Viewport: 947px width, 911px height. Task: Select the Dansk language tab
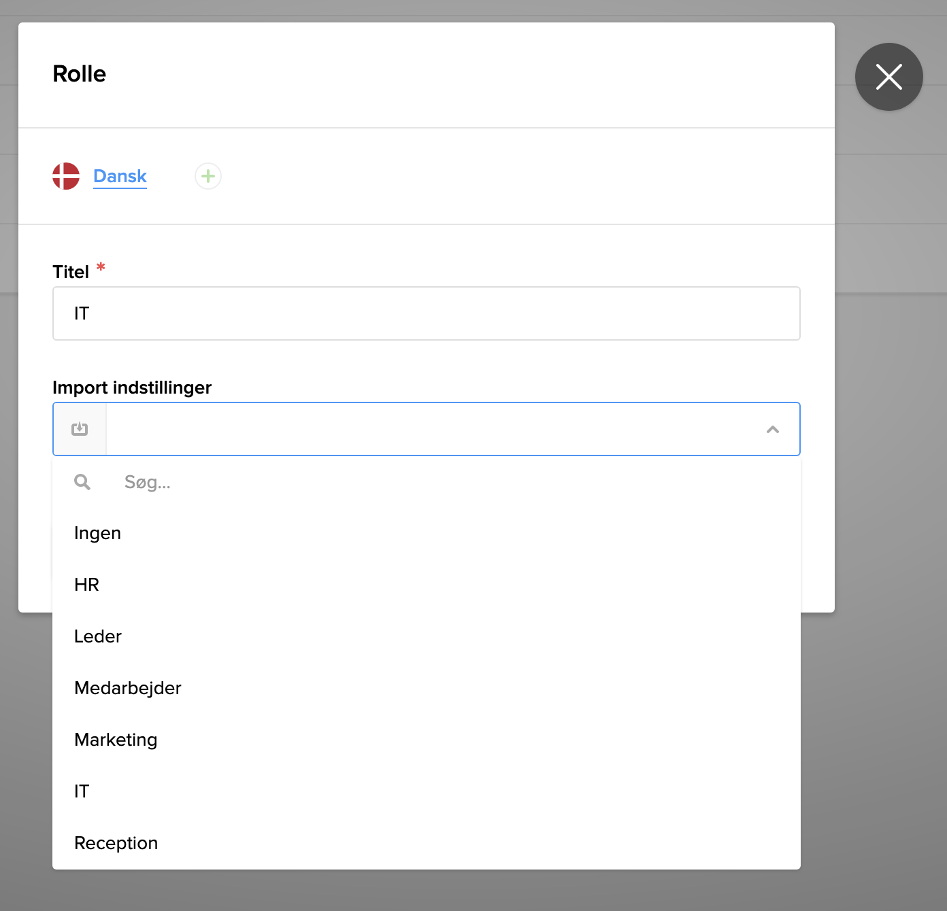[120, 176]
